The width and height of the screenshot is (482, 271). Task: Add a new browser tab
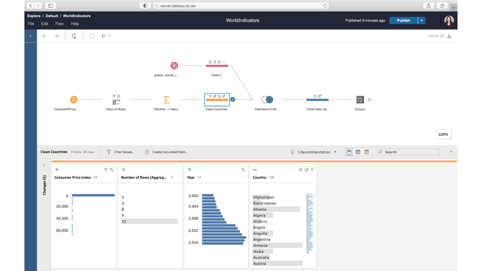pyautogui.click(x=454, y=8)
